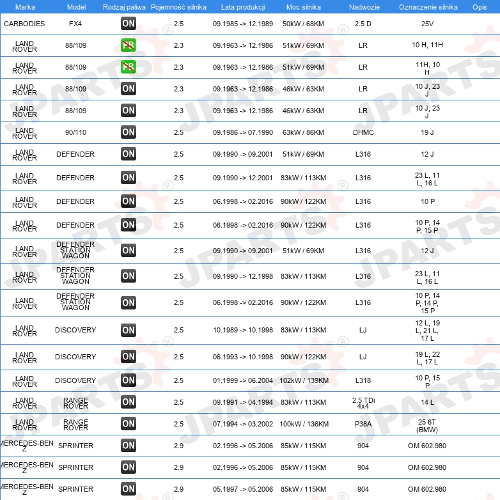Click the ON icon for Discovery 102kW / 139KM
The width and height of the screenshot is (500, 500).
[x=128, y=380]
